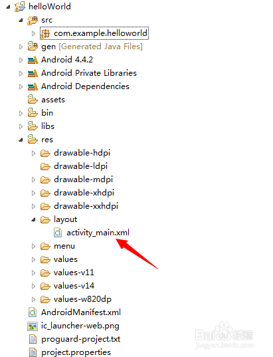Screen dimensions: 273x357
Task: Click the Android 4.4.2 library icon
Action: click(x=33, y=60)
